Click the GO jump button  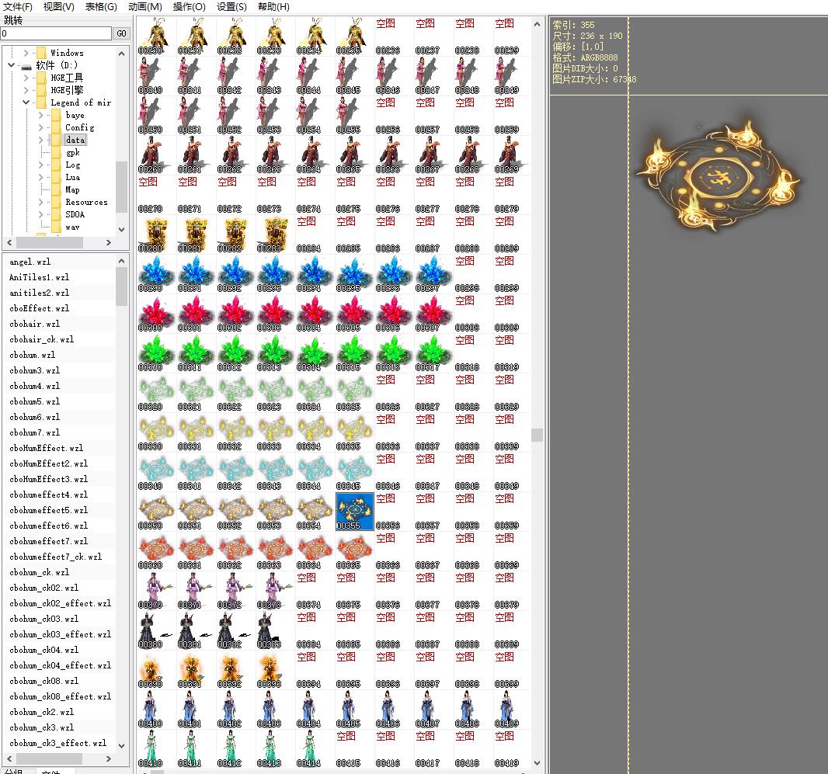121,33
